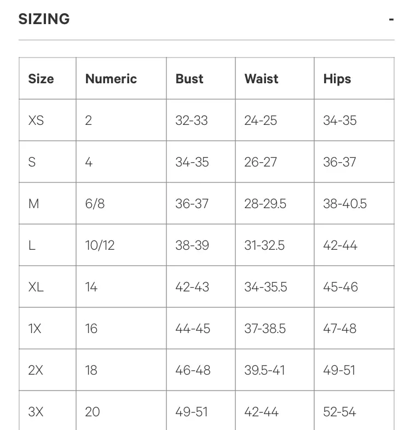This screenshot has height=430, width=416.
Task: Click hips measurement 52-54
Action: (x=339, y=412)
